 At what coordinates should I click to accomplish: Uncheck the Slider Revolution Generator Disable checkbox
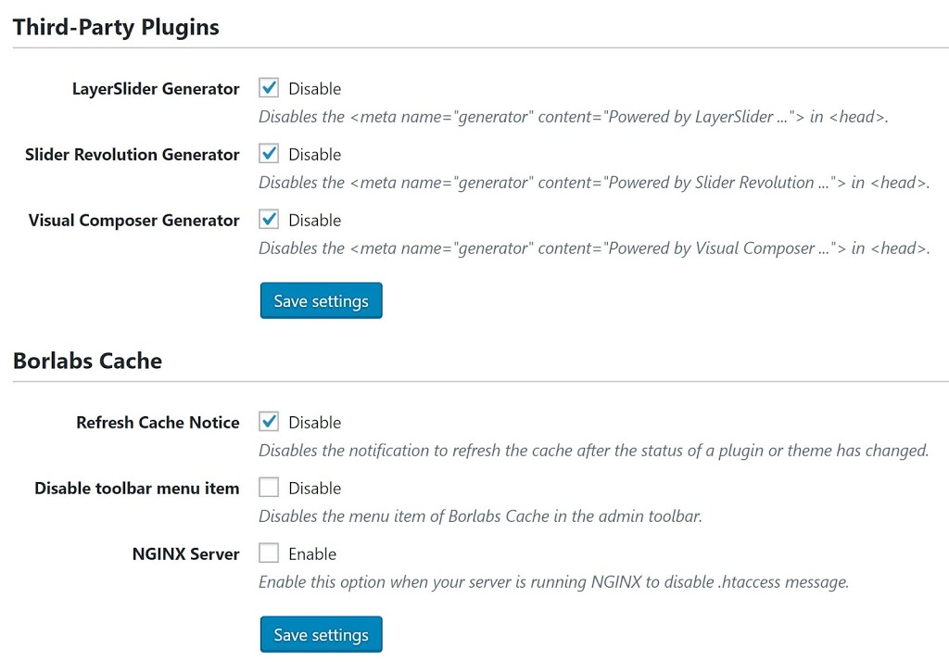pyautogui.click(x=268, y=154)
